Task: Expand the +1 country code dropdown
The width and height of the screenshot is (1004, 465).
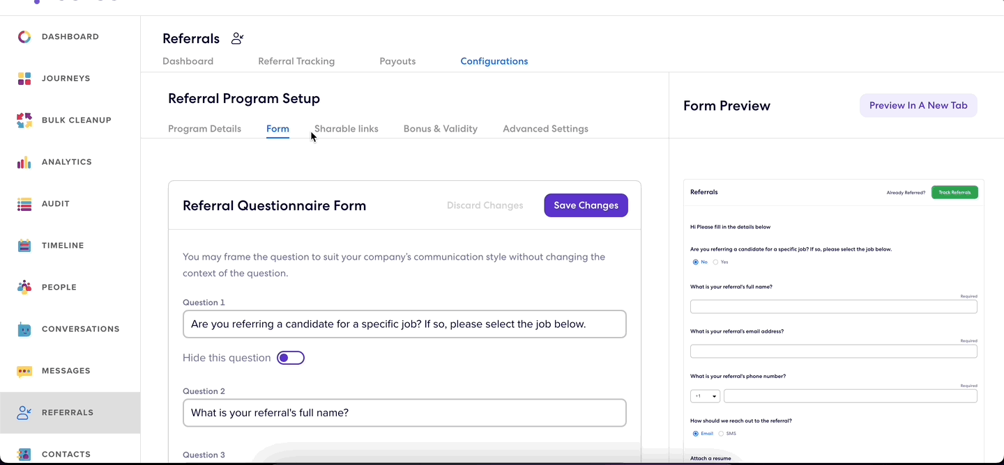Action: tap(705, 396)
